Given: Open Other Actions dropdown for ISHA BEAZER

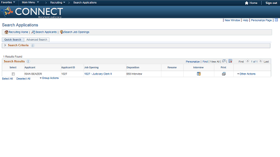Looking at the screenshot, I should click(x=246, y=74).
